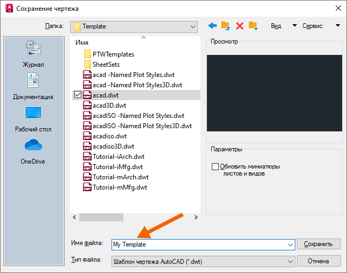Uncheck the checkbox next to acad.dwt
This screenshot has height=273, width=347.
pos(78,95)
